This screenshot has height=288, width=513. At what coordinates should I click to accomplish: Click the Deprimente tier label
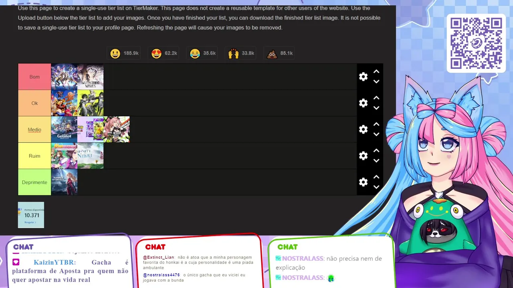pyautogui.click(x=34, y=182)
